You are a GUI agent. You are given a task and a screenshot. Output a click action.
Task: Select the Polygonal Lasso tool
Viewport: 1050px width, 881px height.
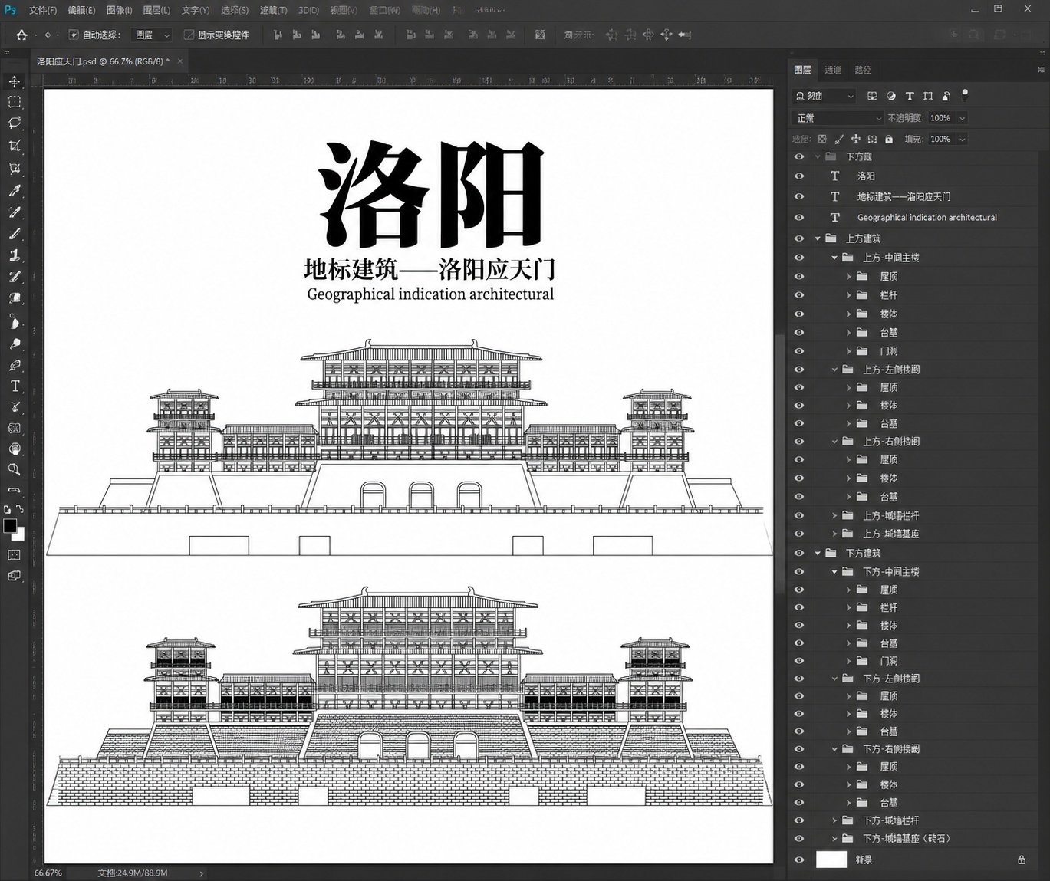[x=15, y=123]
